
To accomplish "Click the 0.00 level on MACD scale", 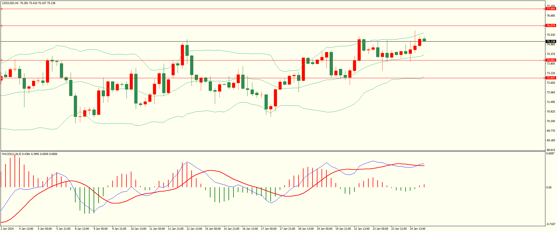I will [x=549, y=188].
